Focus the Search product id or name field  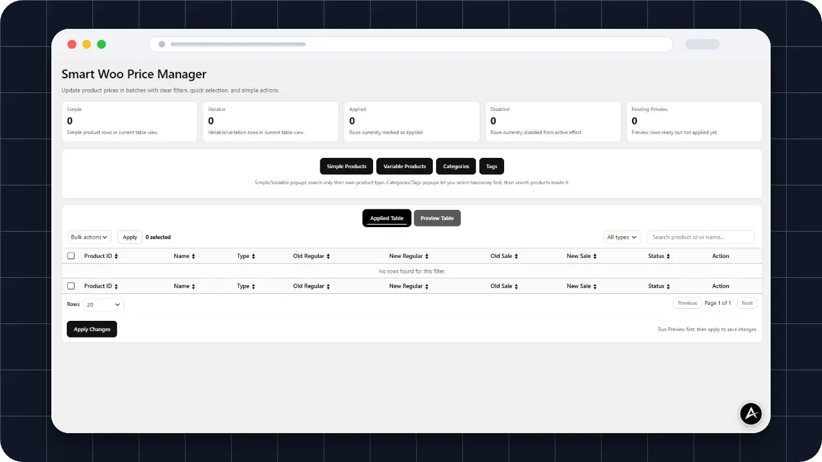(x=701, y=237)
